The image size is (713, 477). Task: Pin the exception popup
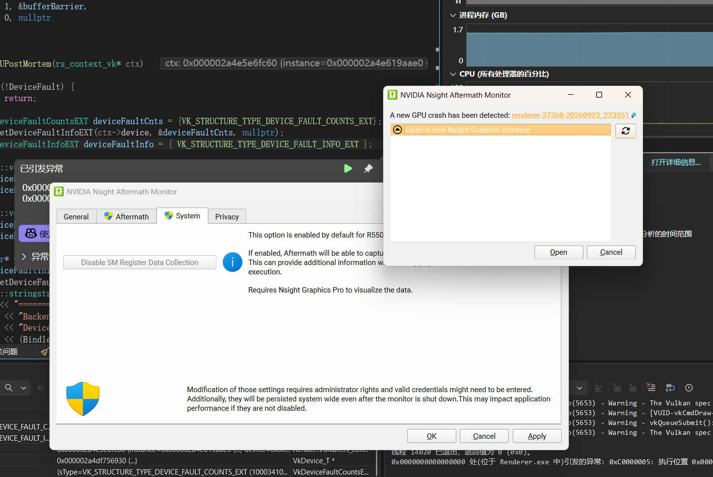[x=368, y=169]
